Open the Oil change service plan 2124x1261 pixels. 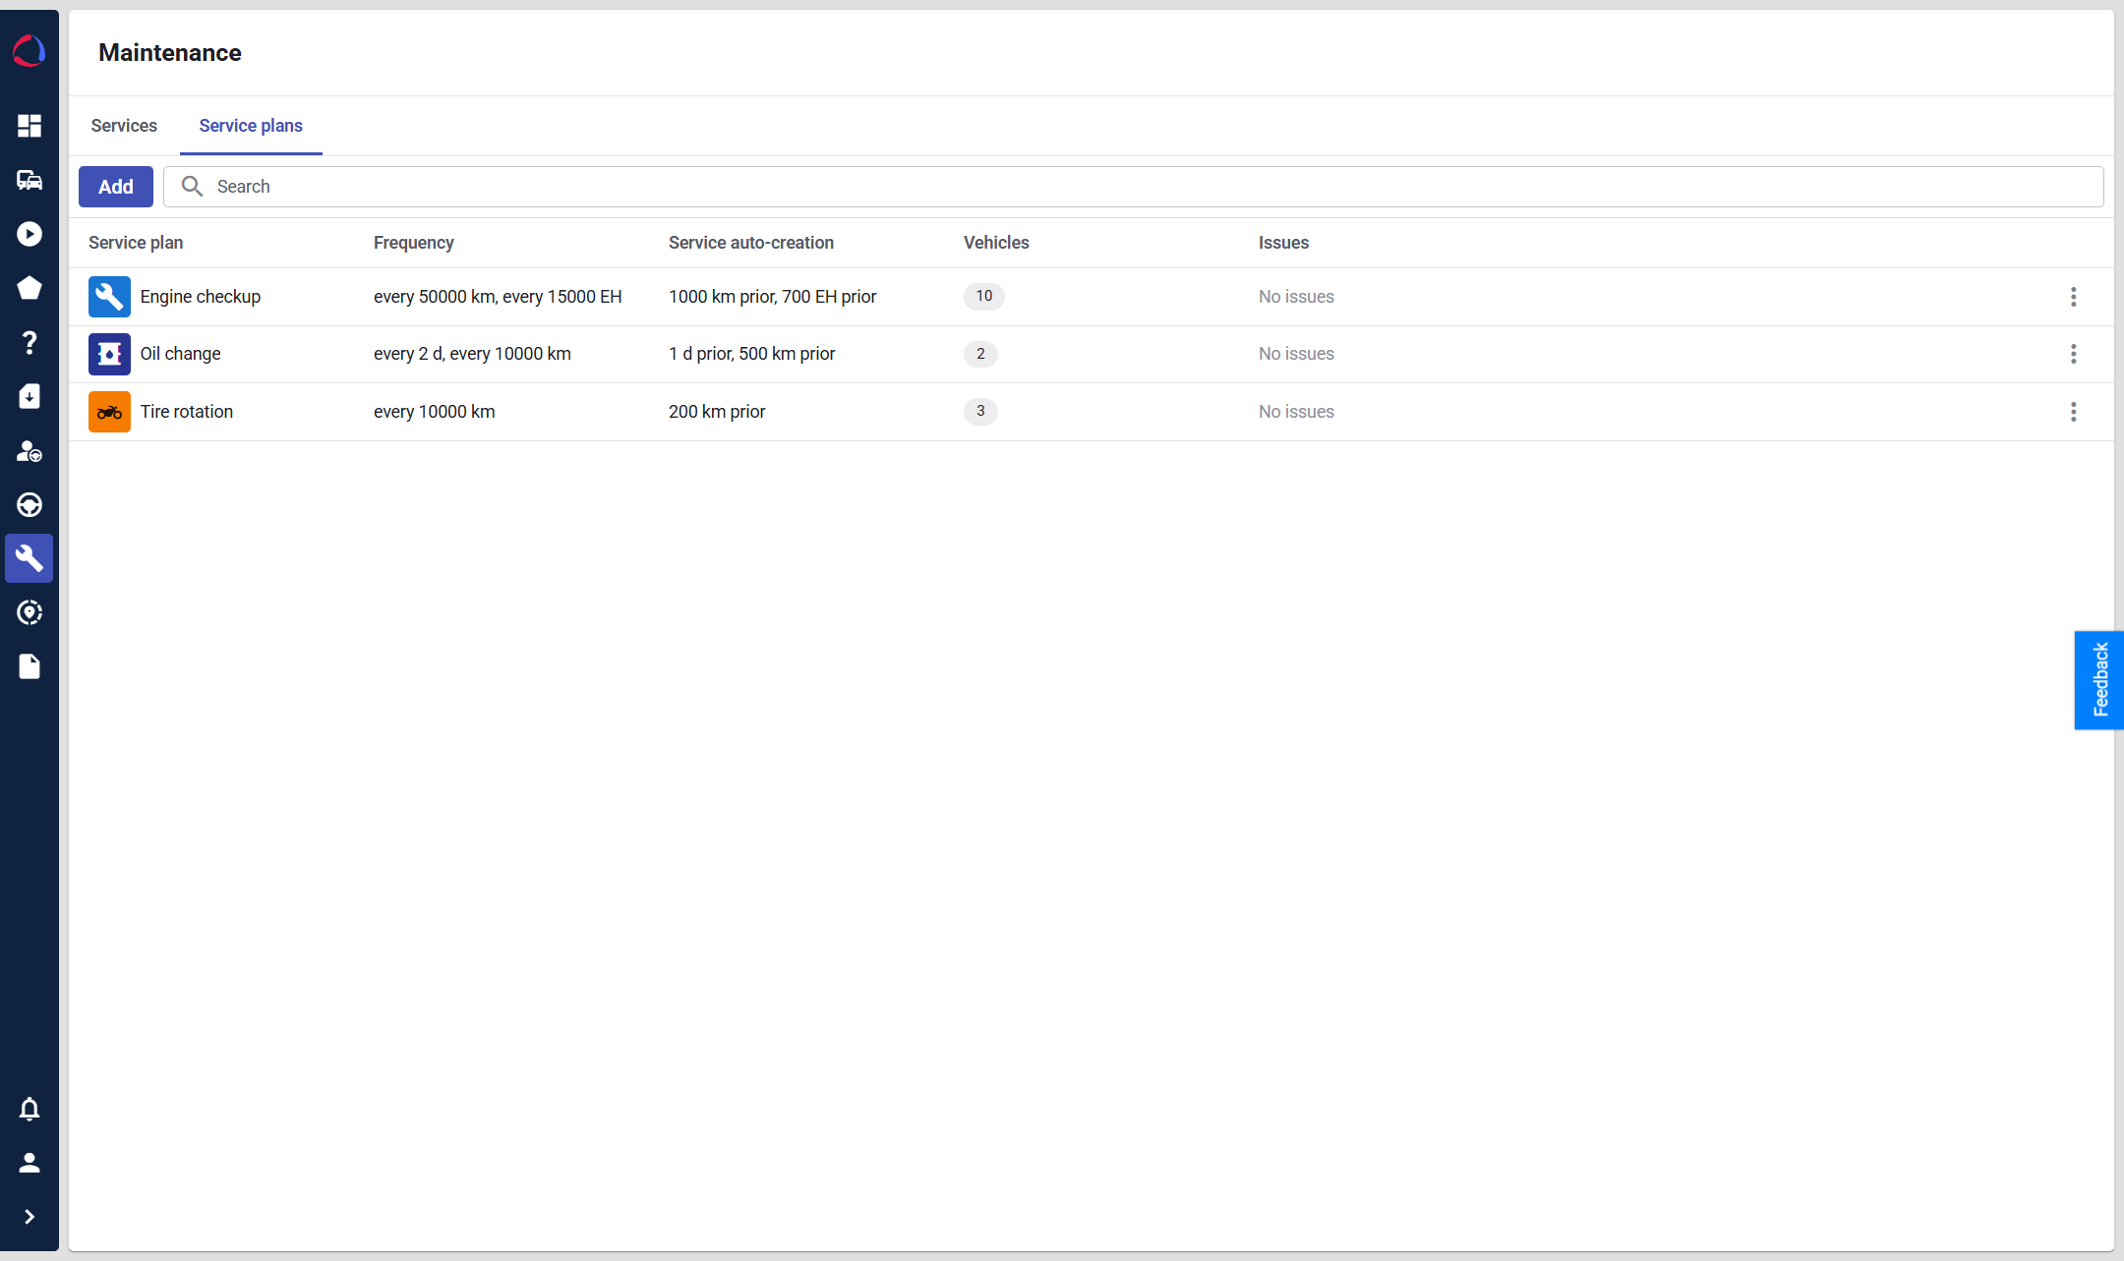click(181, 354)
